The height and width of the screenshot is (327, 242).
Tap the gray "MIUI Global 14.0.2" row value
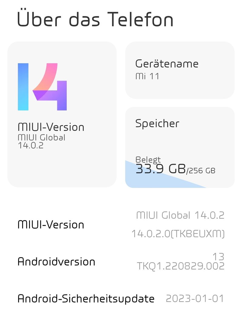click(x=180, y=215)
